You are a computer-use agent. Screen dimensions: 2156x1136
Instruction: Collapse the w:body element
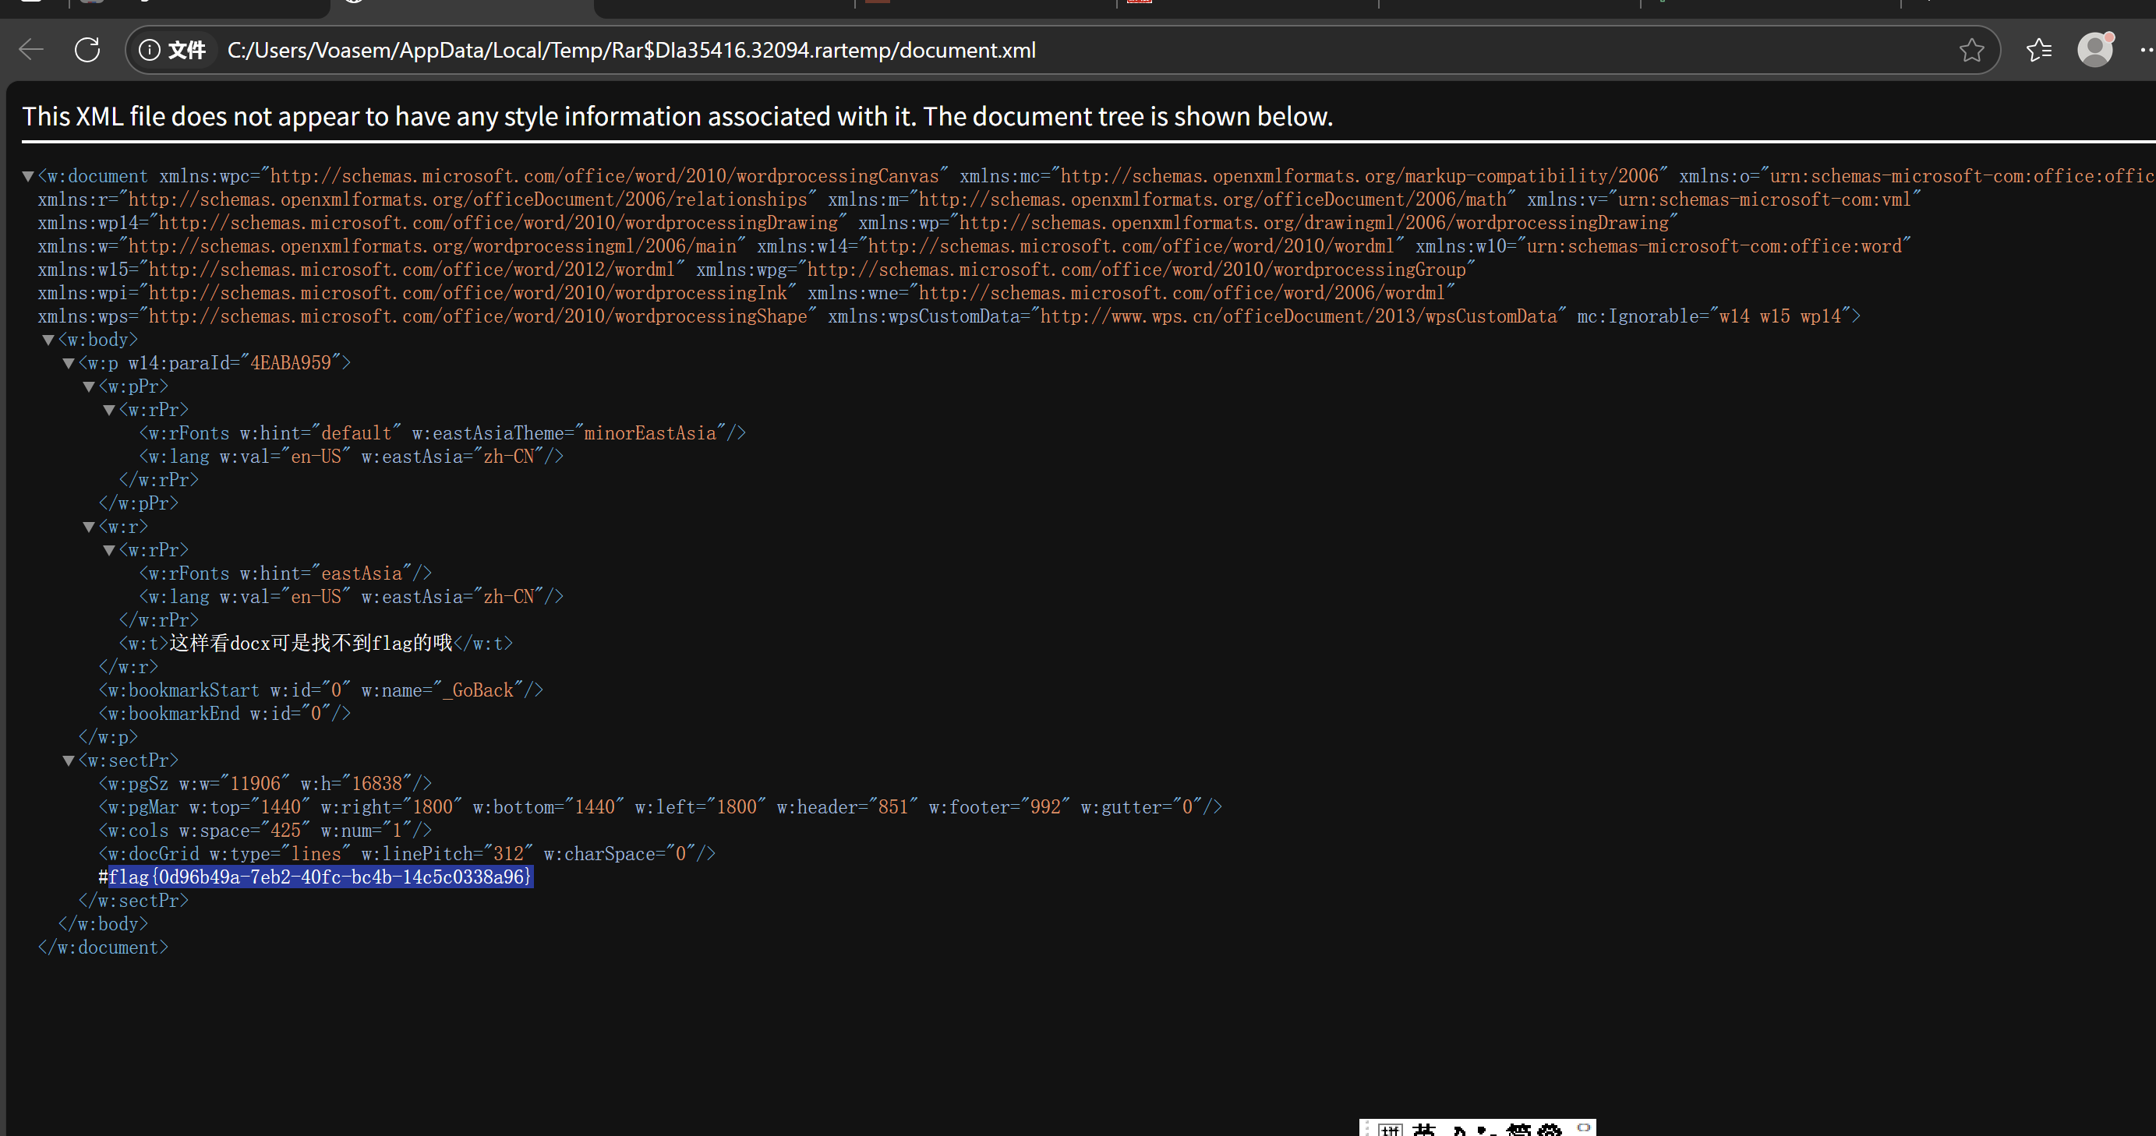click(48, 340)
